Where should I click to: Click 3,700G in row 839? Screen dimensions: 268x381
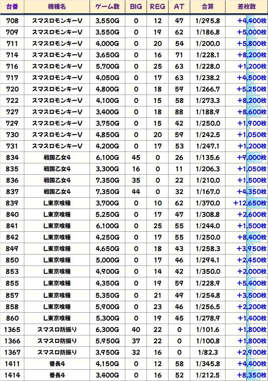click(107, 203)
